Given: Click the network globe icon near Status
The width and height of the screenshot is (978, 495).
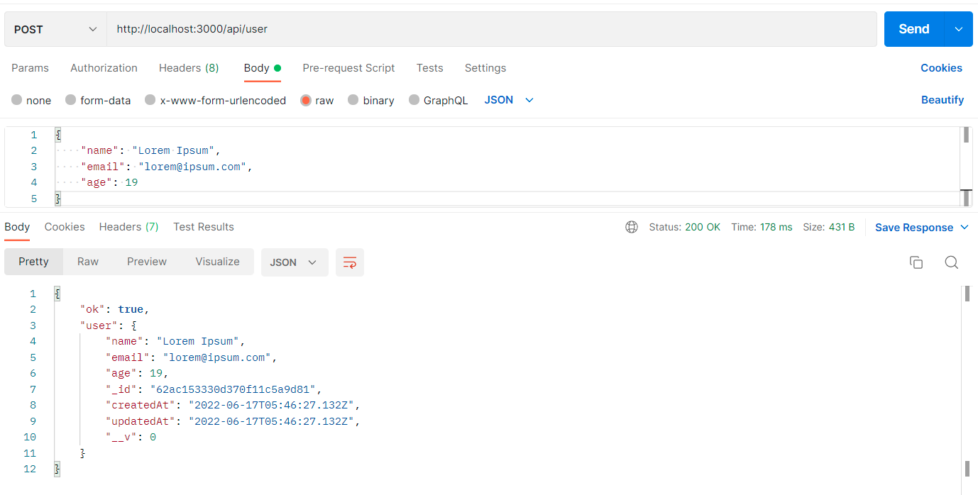Looking at the screenshot, I should (632, 227).
